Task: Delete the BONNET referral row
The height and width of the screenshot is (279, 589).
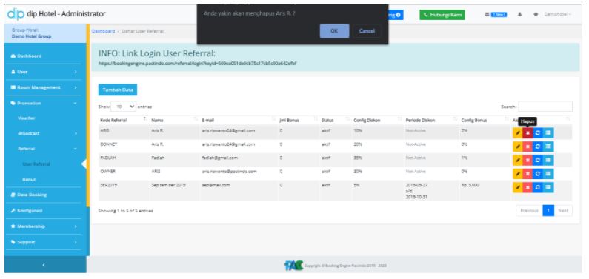Action: [x=528, y=147]
